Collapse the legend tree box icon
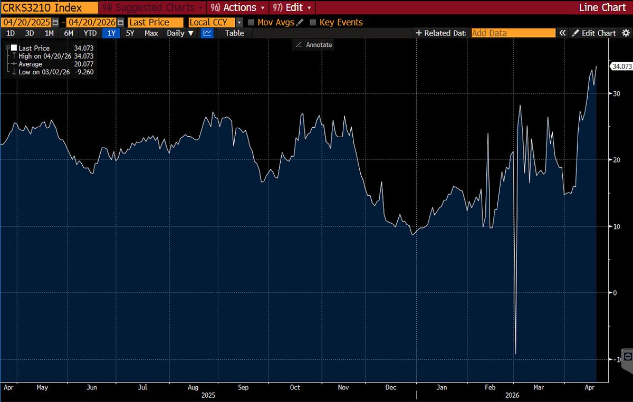The width and height of the screenshot is (633, 402). pos(7,48)
